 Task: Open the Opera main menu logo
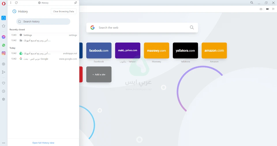(x=3, y=3)
